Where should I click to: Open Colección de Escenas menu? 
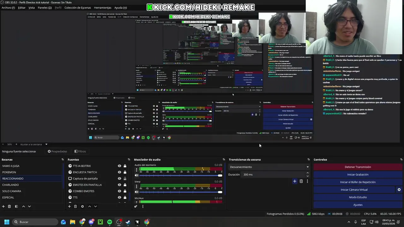(x=78, y=8)
